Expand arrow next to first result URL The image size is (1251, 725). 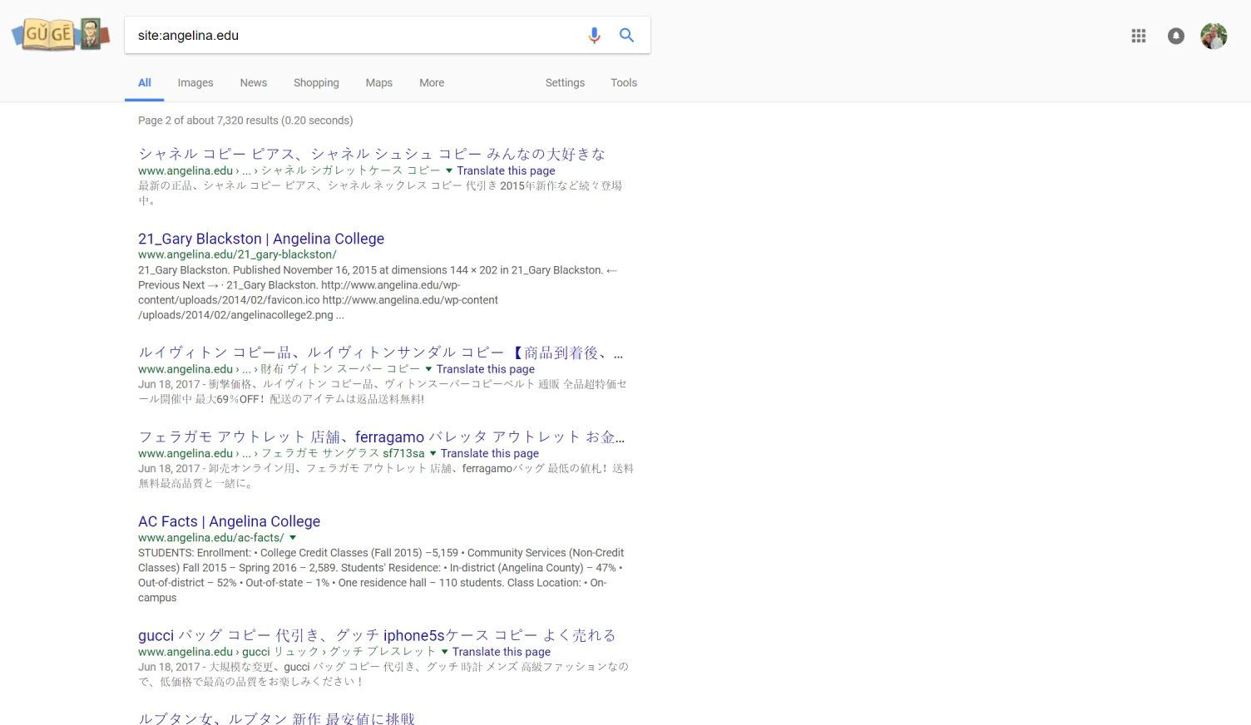[x=449, y=170]
